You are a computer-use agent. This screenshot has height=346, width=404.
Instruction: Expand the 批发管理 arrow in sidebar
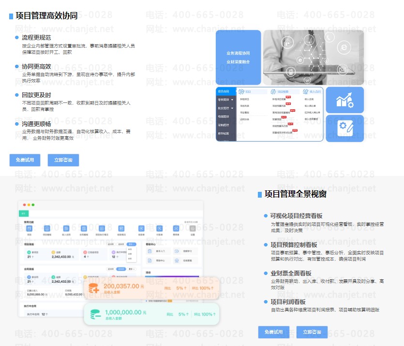click(x=232, y=108)
